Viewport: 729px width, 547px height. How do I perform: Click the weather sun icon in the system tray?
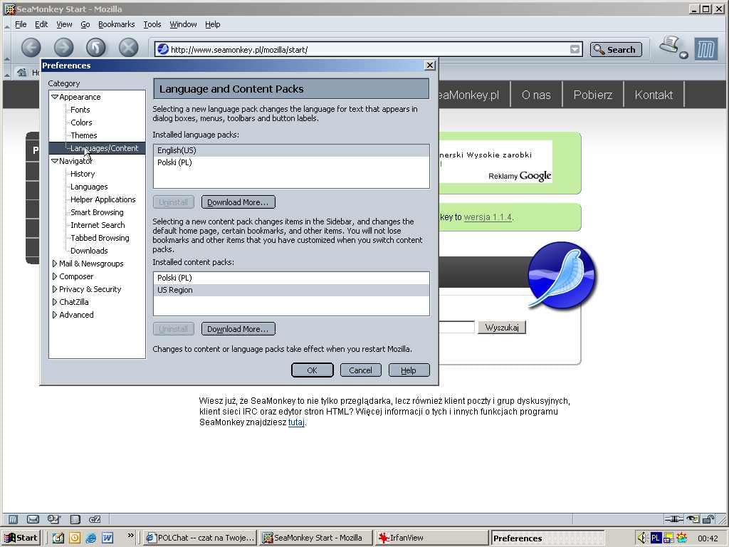click(681, 538)
